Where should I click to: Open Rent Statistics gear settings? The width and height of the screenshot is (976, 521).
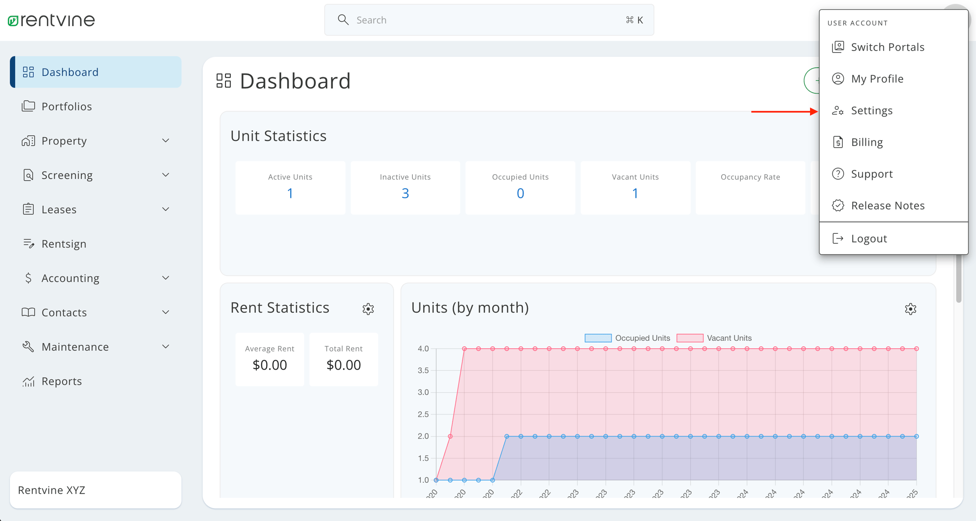pos(368,309)
